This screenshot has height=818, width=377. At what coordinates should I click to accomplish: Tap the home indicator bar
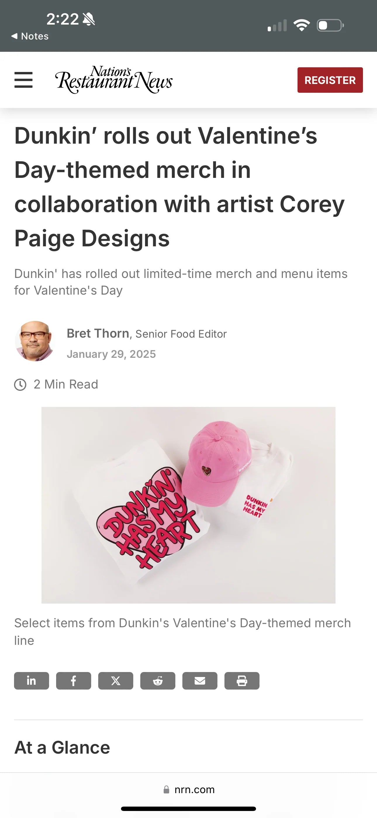[x=188, y=808]
